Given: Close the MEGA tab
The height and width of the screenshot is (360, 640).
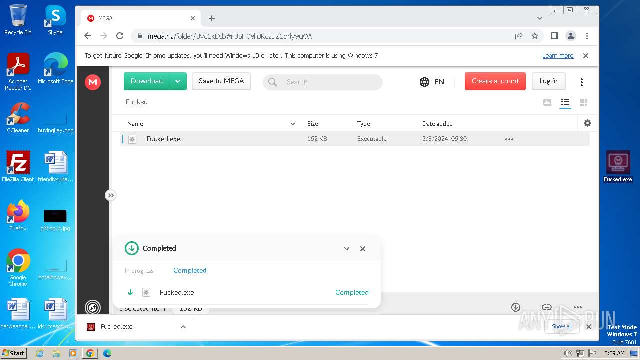Looking at the screenshot, I should click(x=193, y=18).
